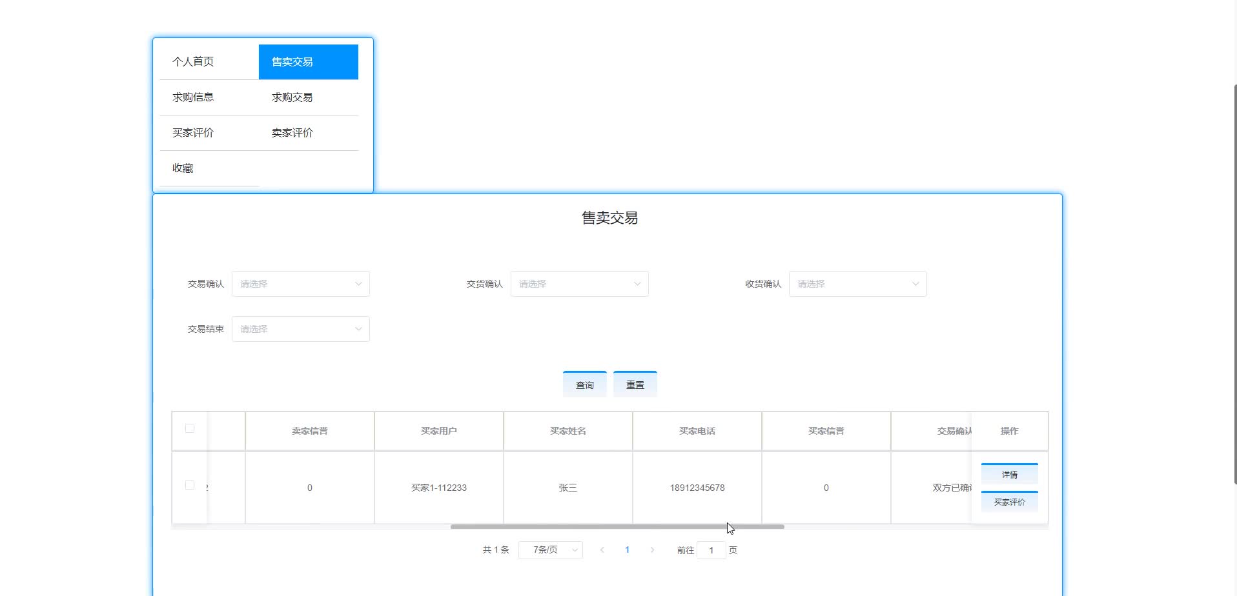Image resolution: width=1237 pixels, height=596 pixels.
Task: Click the 买家姓名 column header
Action: tap(568, 431)
